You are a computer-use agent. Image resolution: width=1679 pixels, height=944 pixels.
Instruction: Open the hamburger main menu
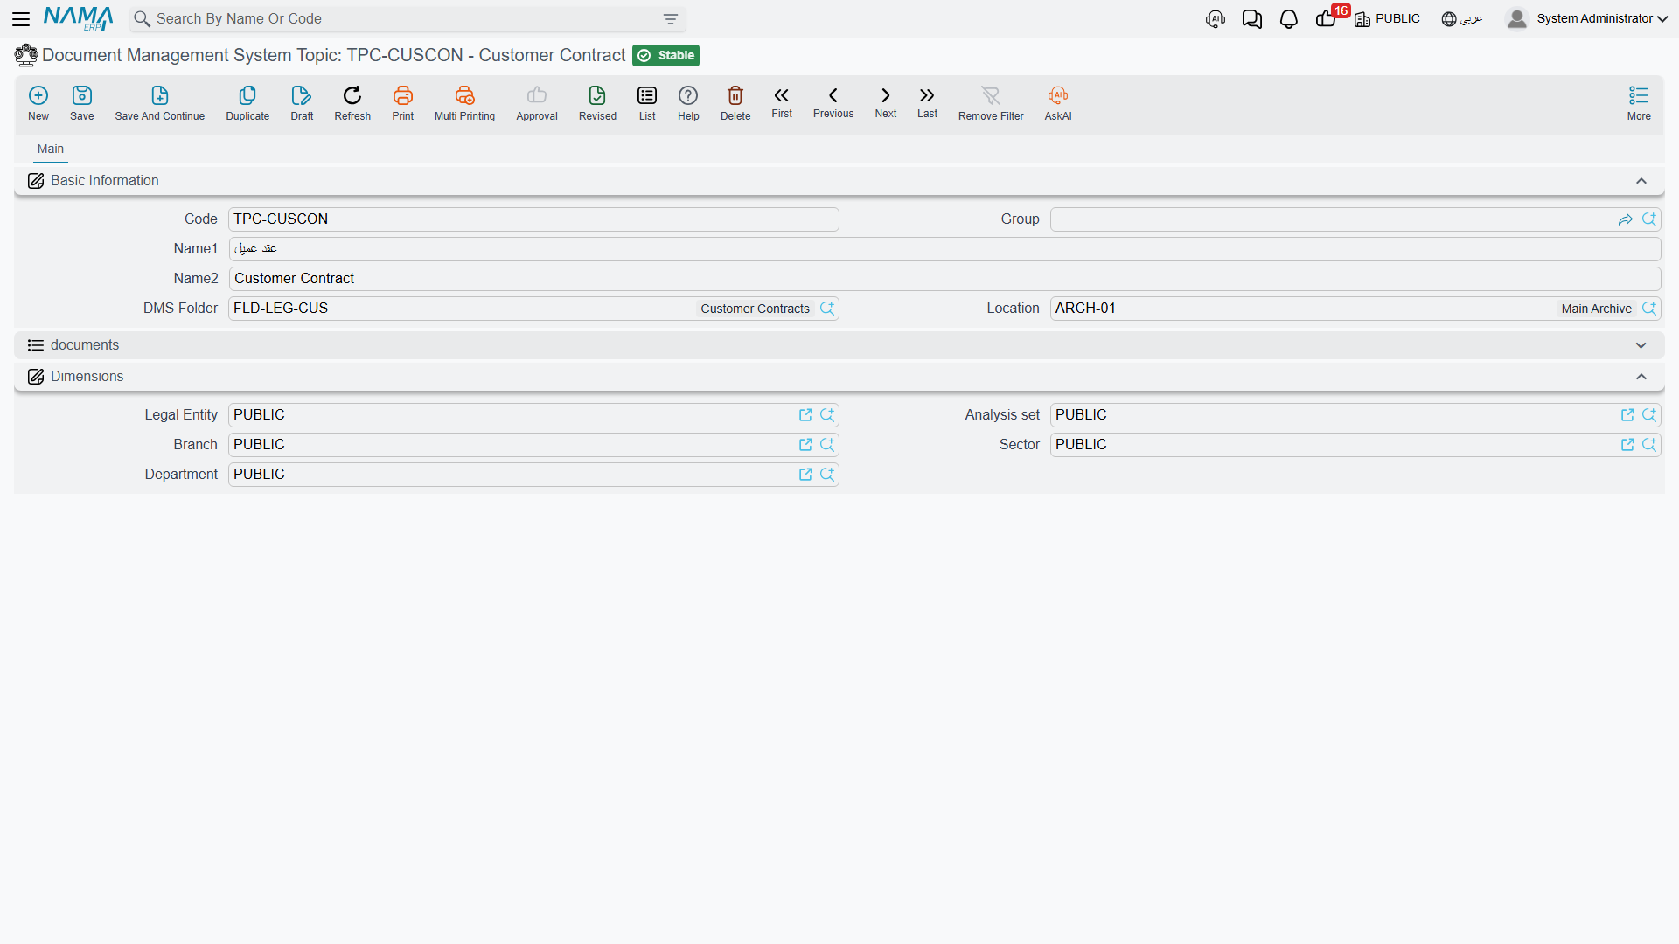point(21,18)
